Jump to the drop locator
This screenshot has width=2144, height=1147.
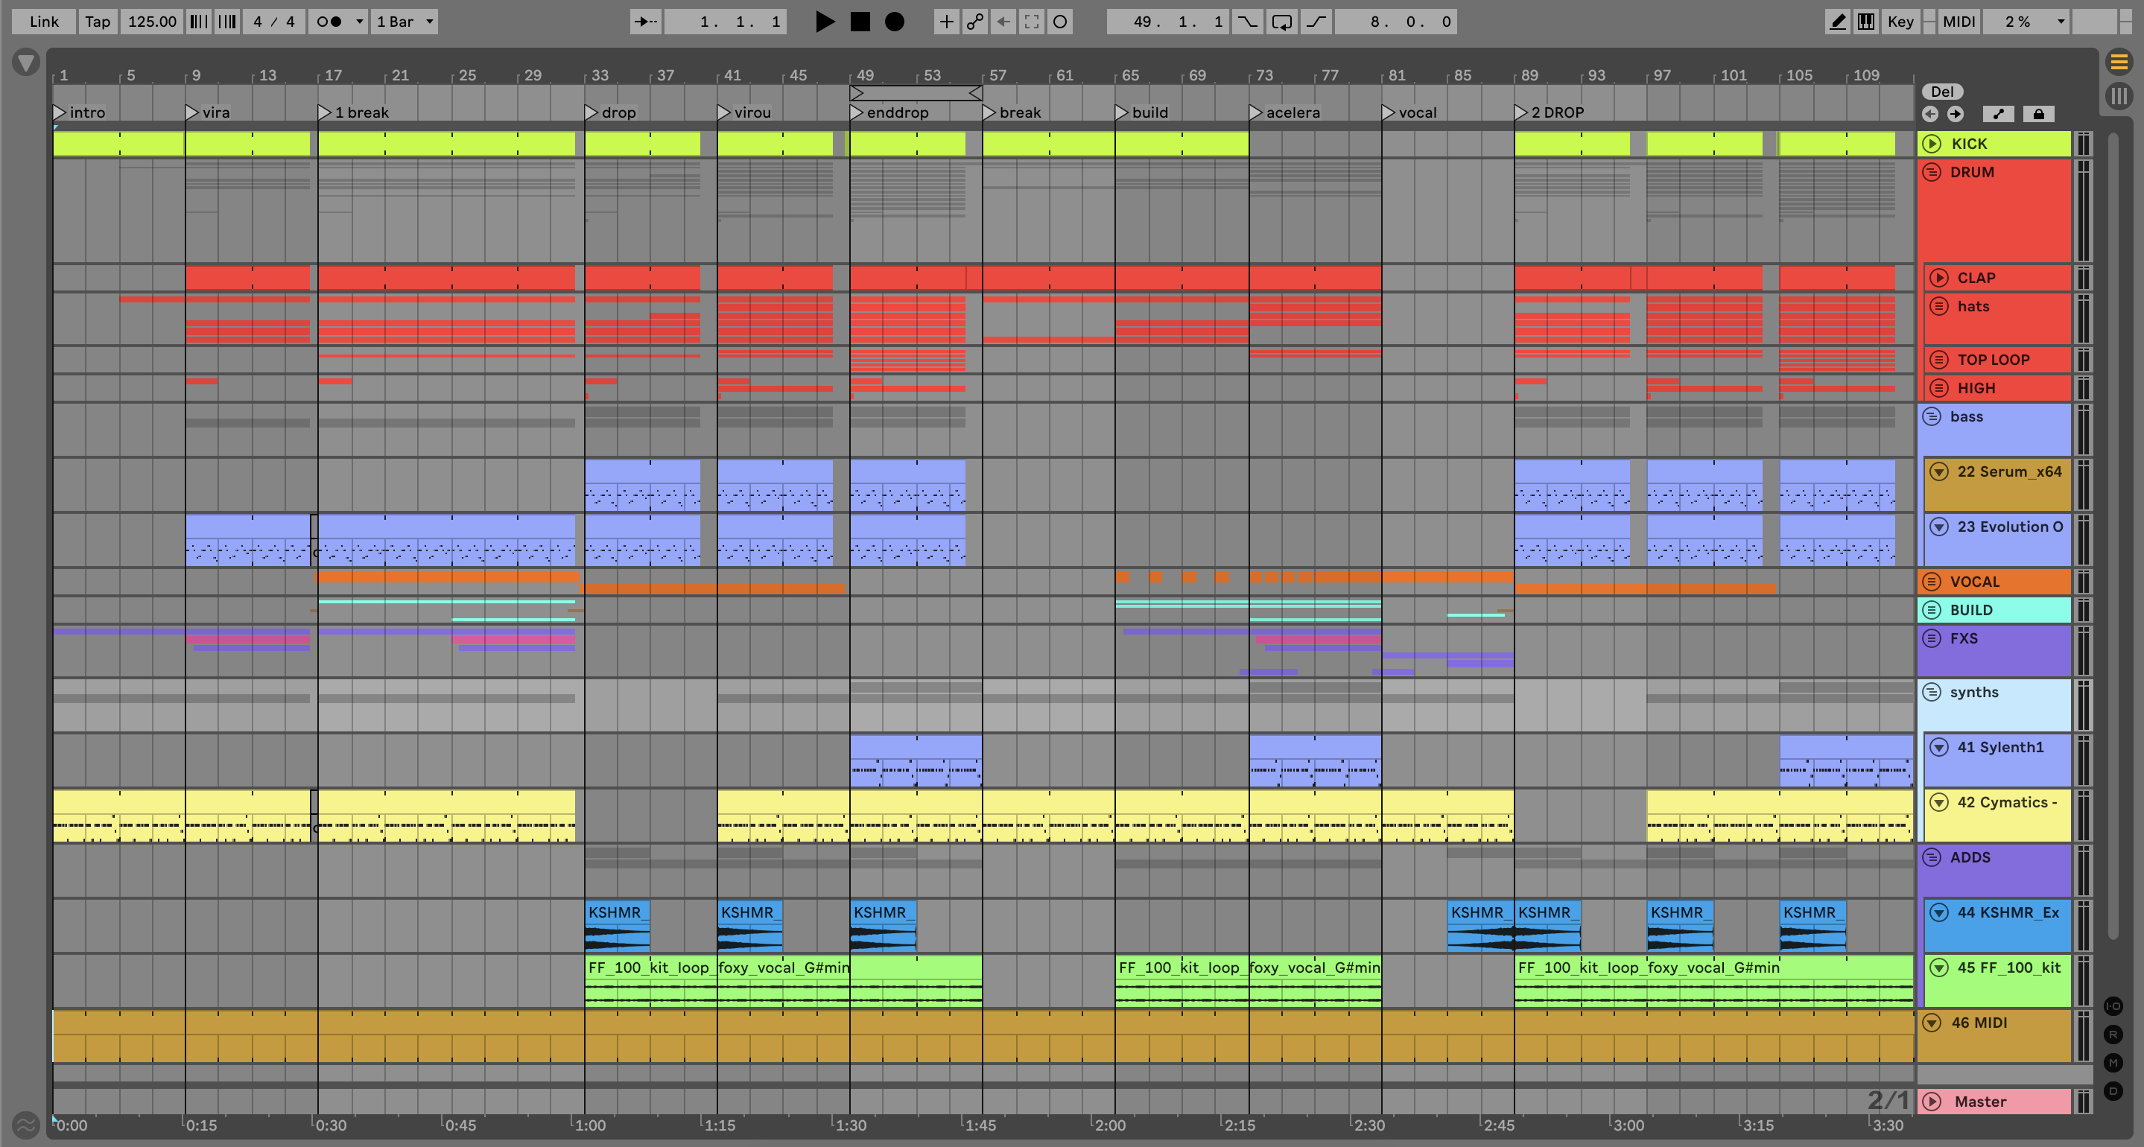point(591,112)
